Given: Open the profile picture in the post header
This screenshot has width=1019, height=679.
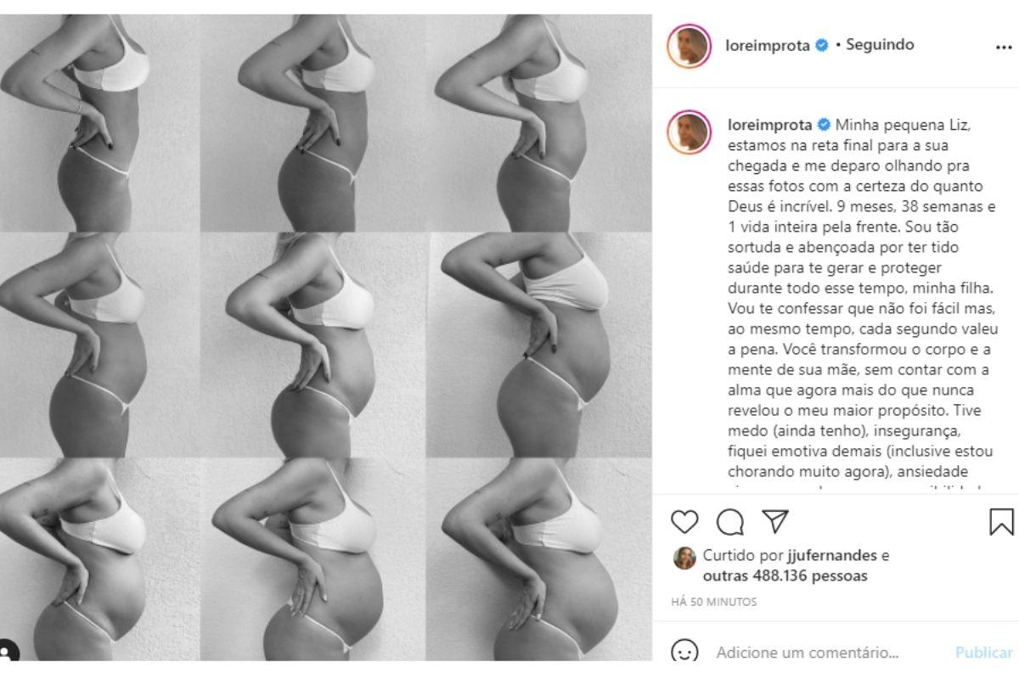Looking at the screenshot, I should [690, 46].
